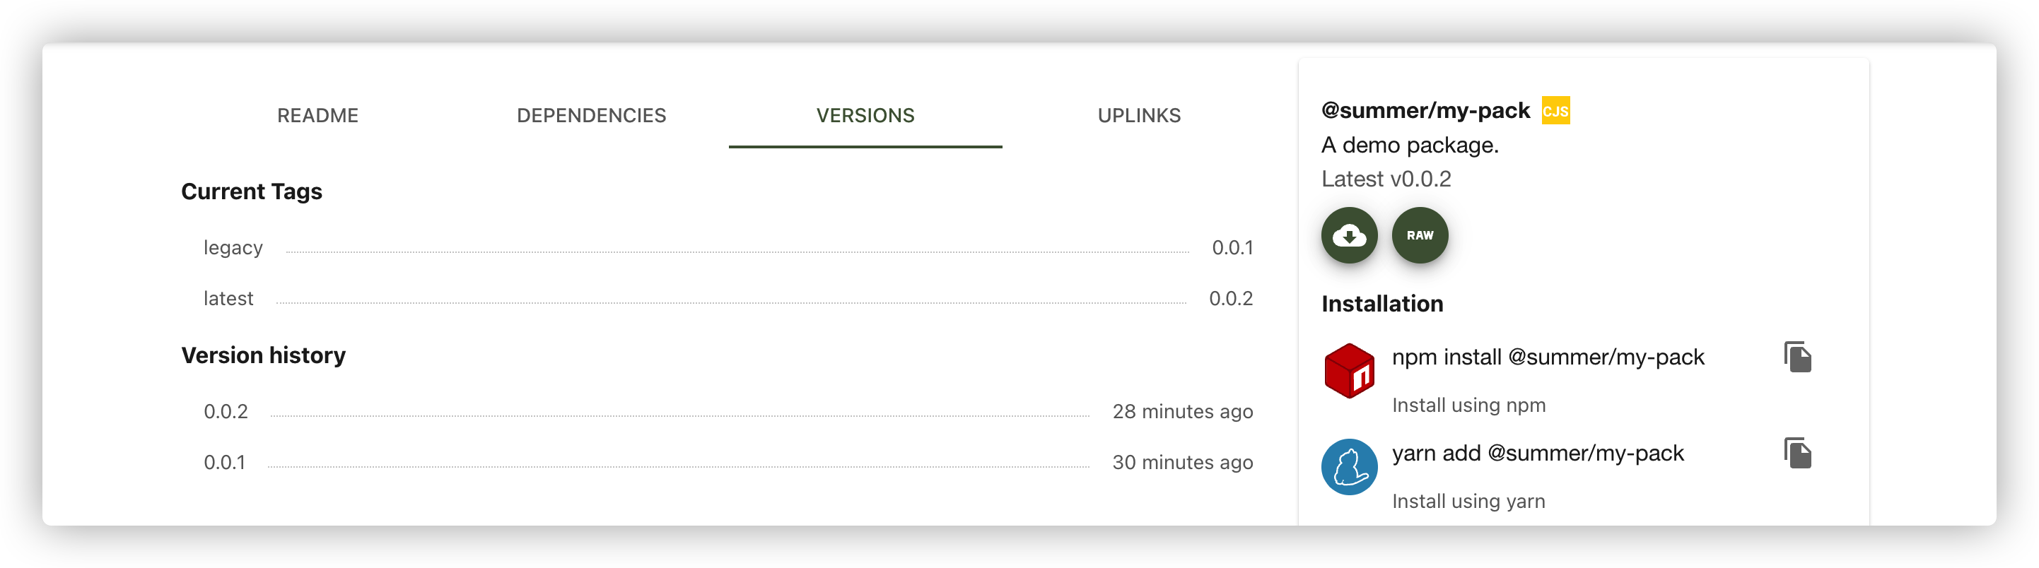Image resolution: width=2039 pixels, height=568 pixels.
Task: Open the DEPENDENCIES tab
Action: click(x=591, y=115)
